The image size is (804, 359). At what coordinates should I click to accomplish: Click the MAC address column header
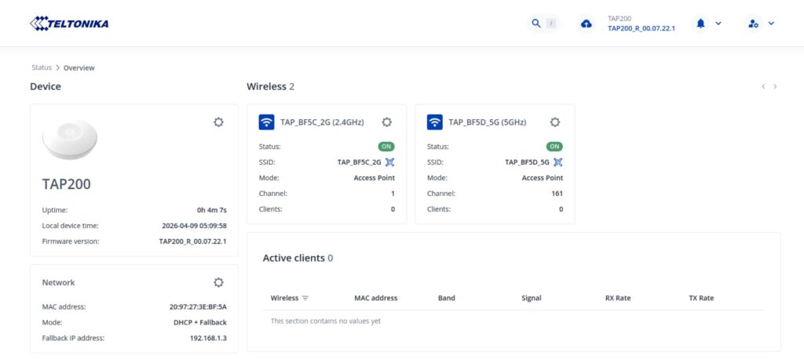point(376,298)
